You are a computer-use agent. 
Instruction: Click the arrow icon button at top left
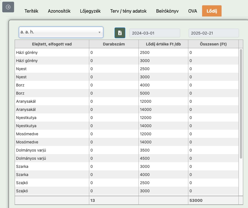click(x=8, y=7)
